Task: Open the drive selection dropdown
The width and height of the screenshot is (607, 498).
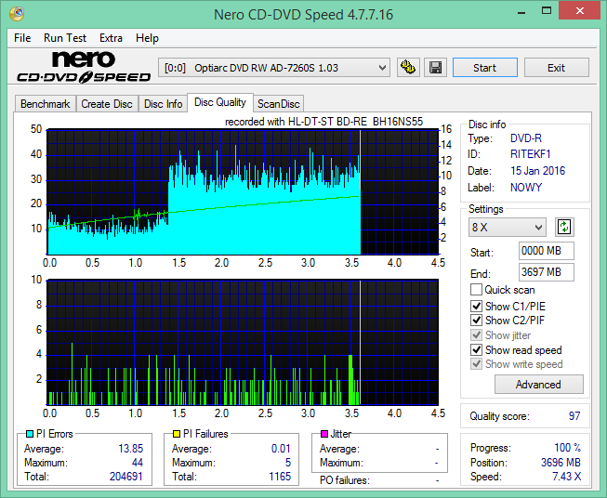Action: click(x=273, y=68)
